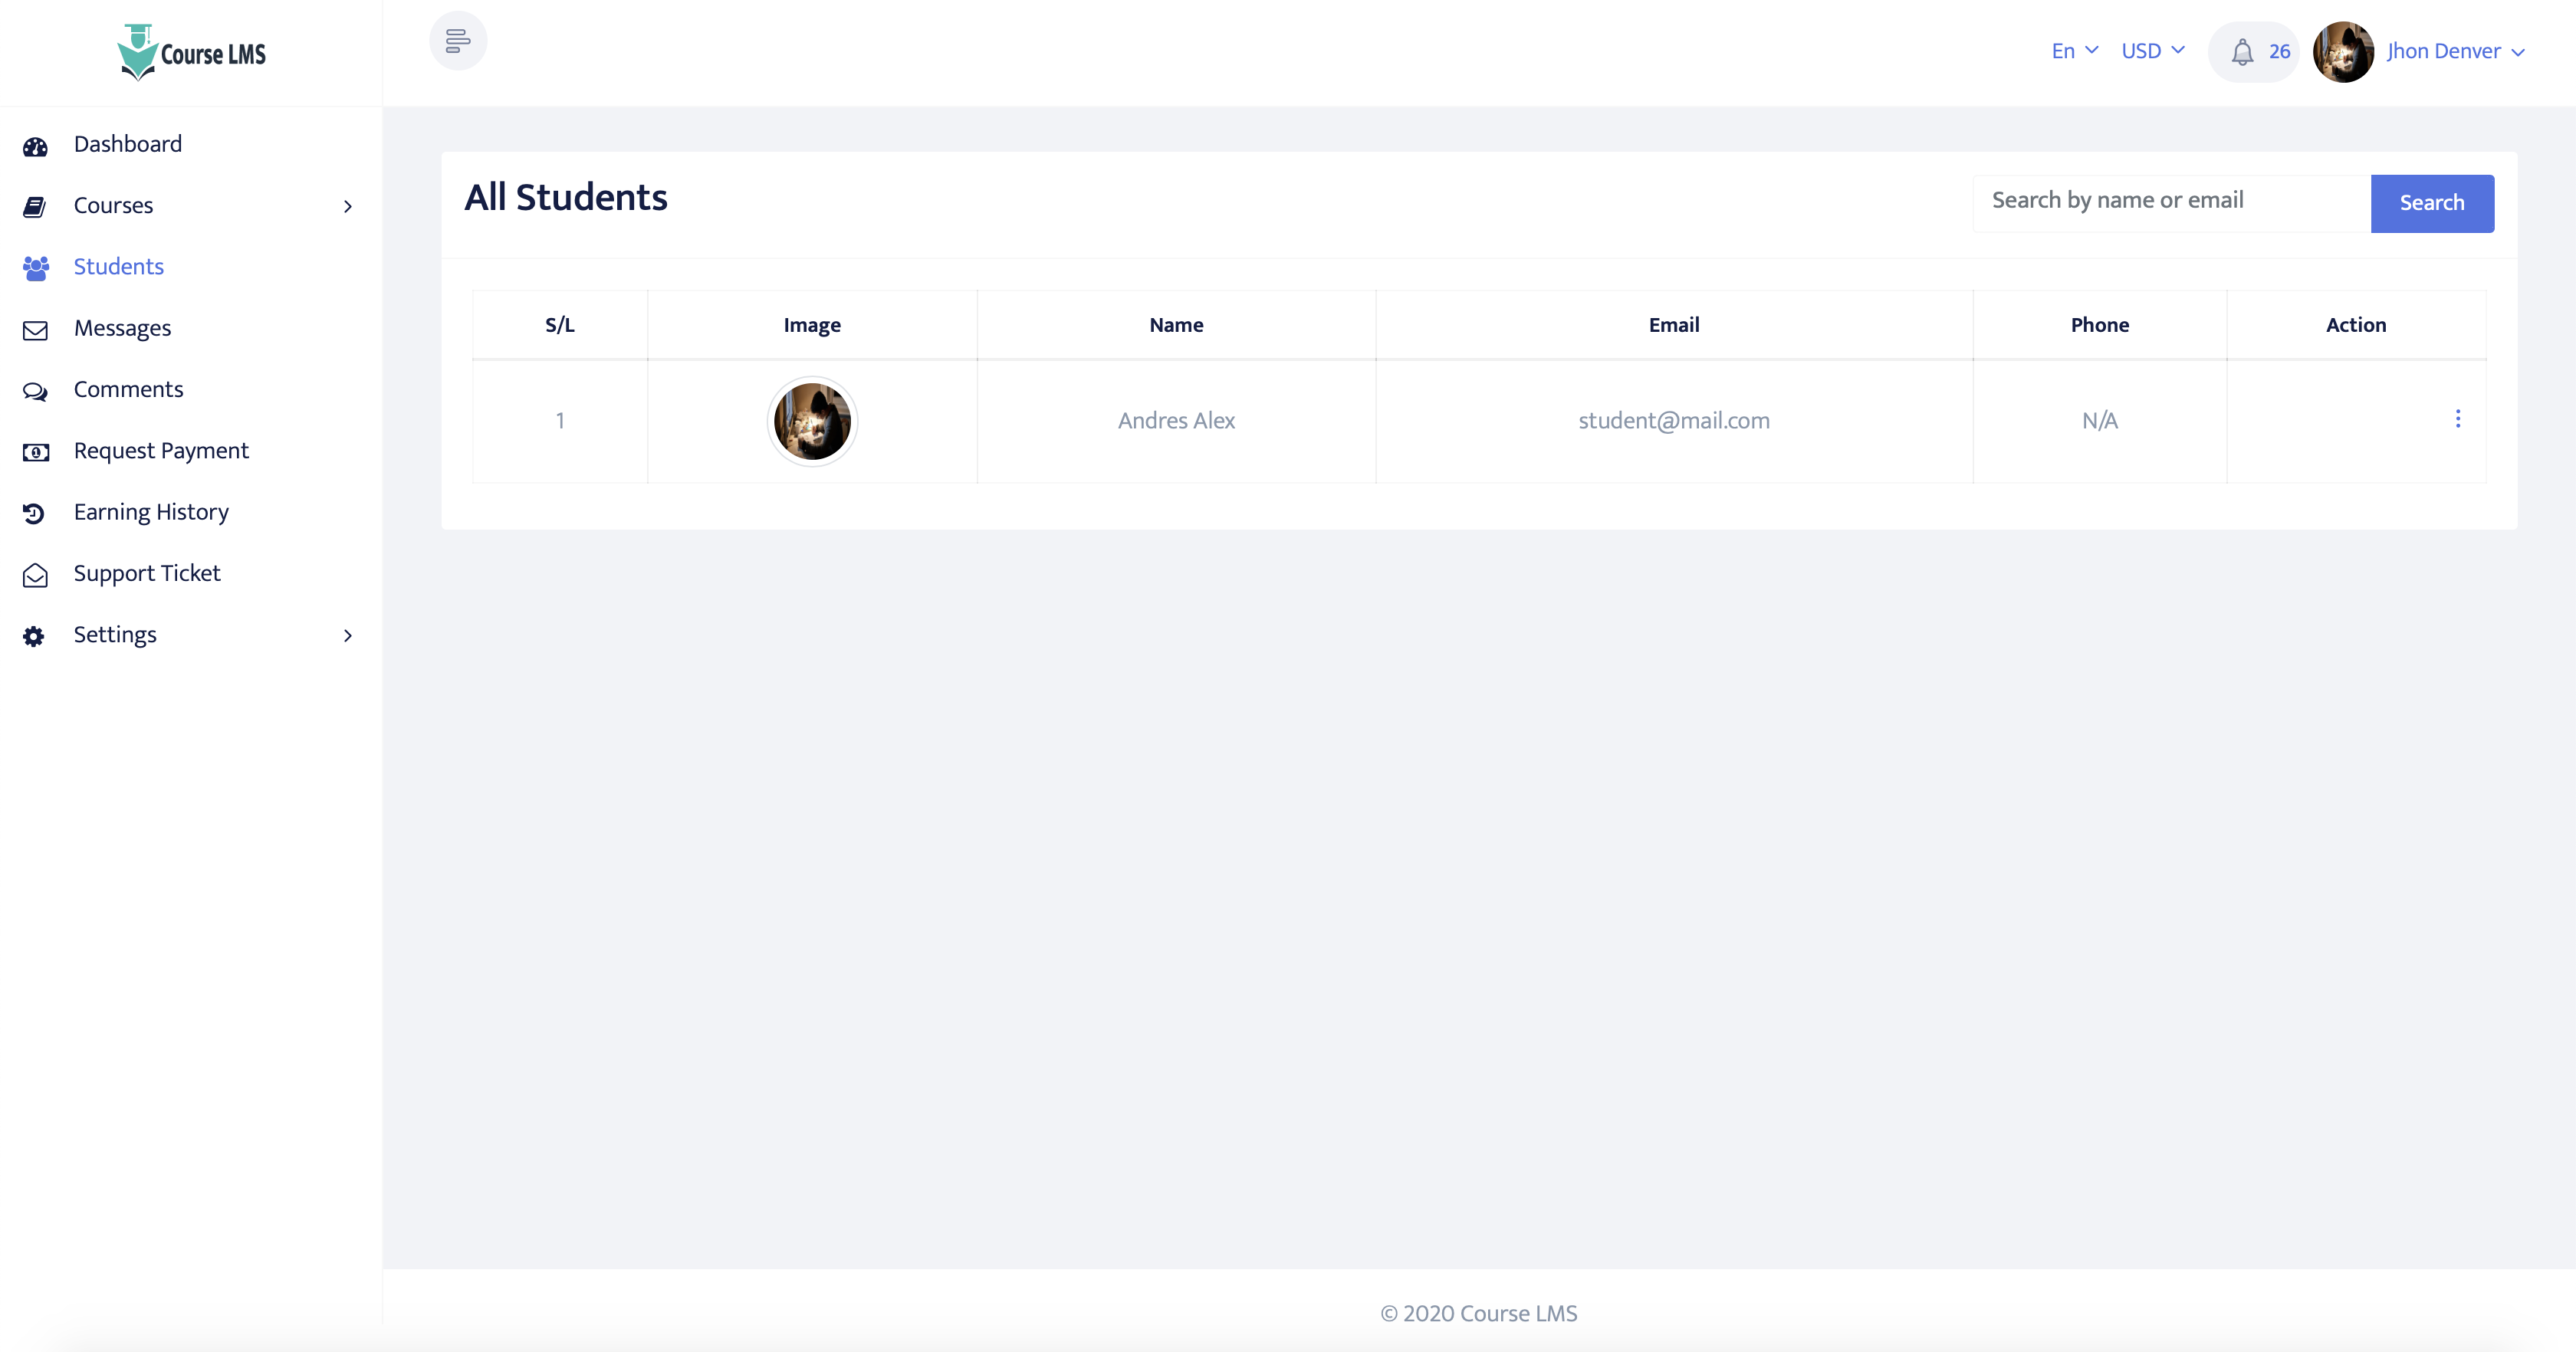Viewport: 2576px width, 1352px height.
Task: Click the Search button
Action: [2431, 203]
